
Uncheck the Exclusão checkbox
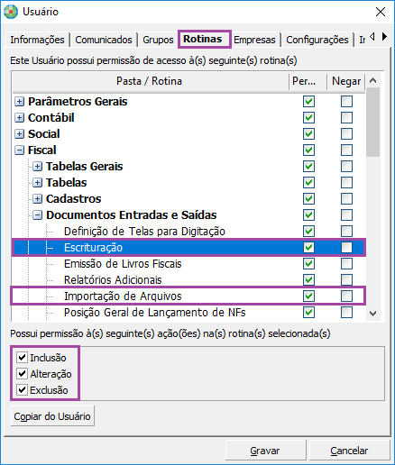point(22,389)
